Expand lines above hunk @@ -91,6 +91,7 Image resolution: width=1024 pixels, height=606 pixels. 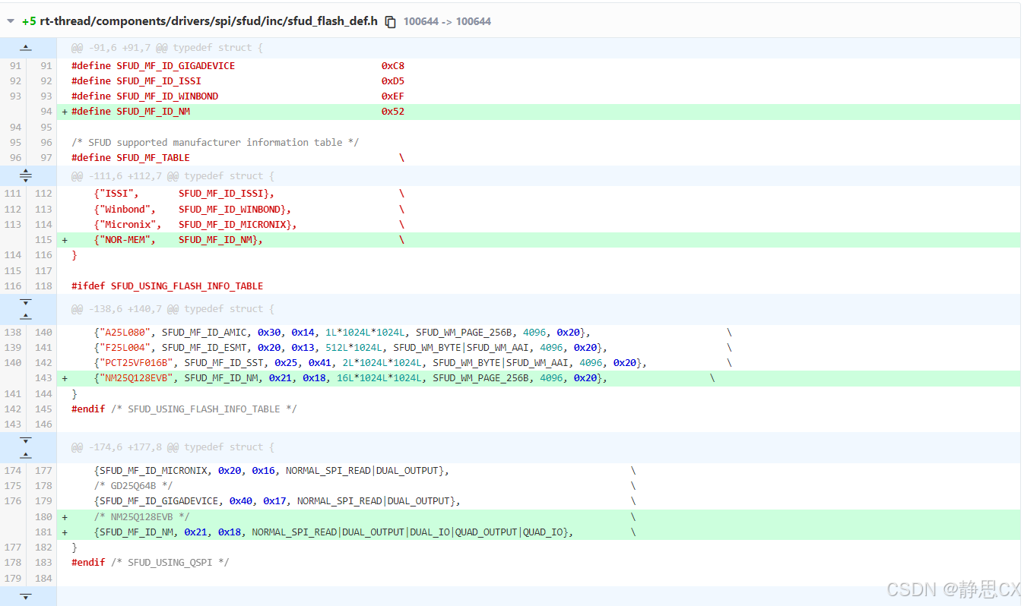click(x=25, y=48)
